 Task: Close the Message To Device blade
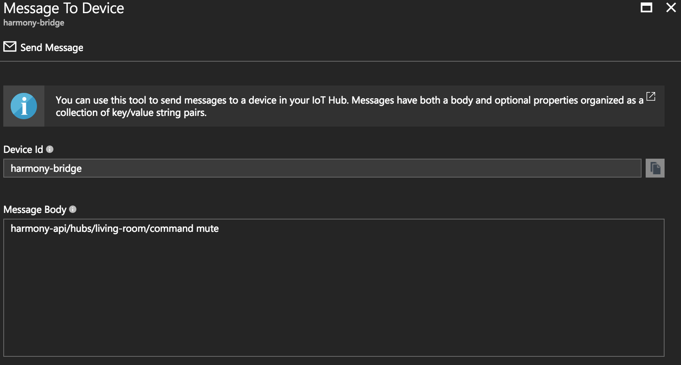coord(671,8)
